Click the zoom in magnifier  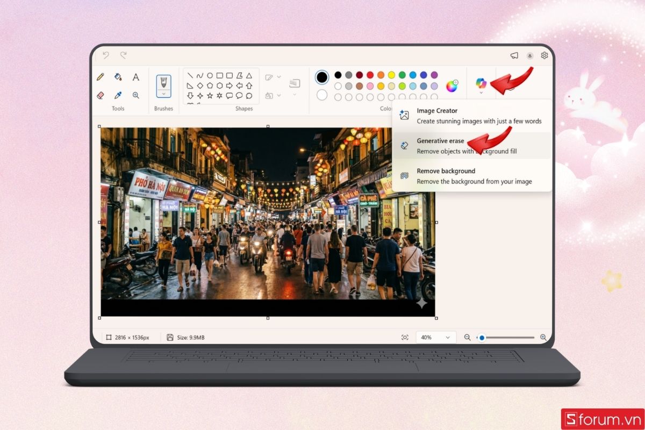pos(543,338)
